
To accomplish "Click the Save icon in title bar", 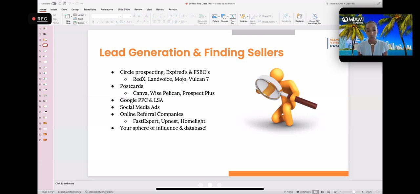I will (65, 4).
